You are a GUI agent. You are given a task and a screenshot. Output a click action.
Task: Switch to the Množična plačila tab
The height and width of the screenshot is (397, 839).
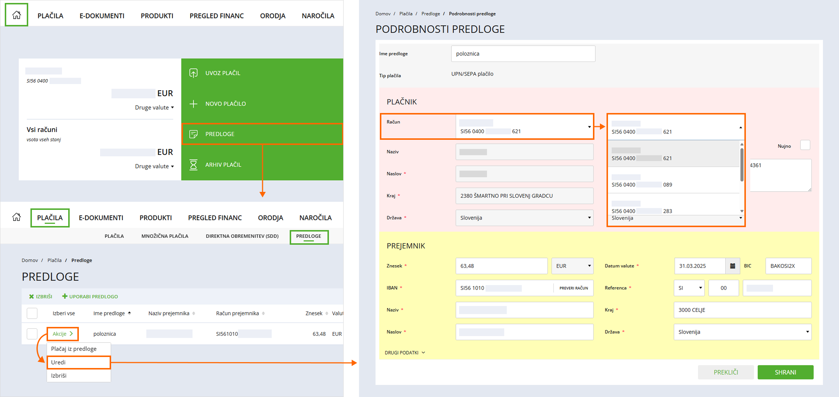pyautogui.click(x=165, y=236)
